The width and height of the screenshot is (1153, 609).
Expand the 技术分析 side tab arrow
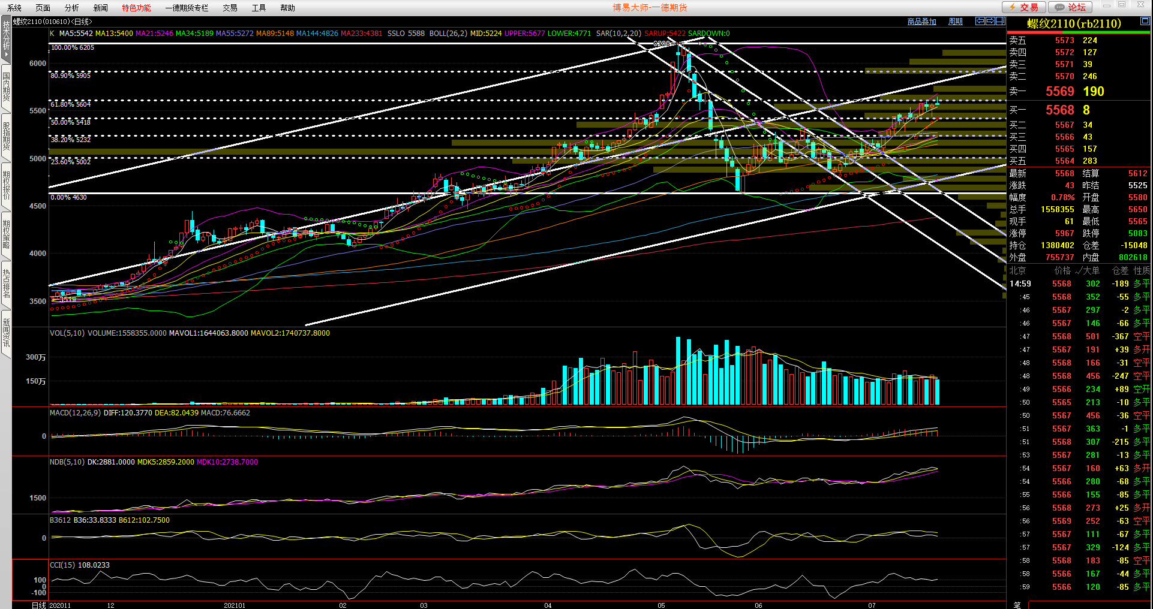pyautogui.click(x=6, y=55)
